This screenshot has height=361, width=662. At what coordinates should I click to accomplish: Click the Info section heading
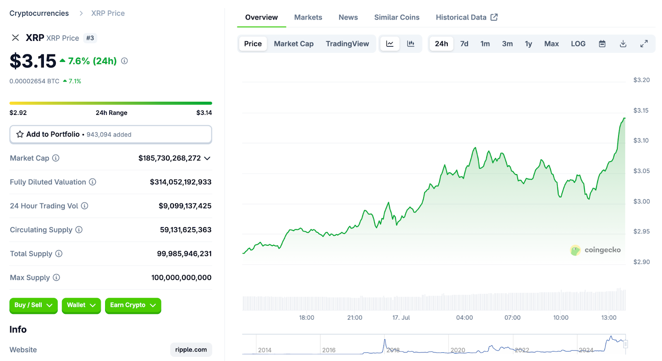[x=18, y=330]
